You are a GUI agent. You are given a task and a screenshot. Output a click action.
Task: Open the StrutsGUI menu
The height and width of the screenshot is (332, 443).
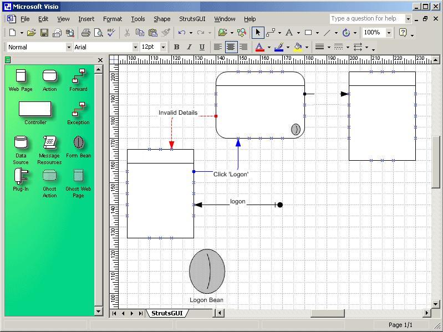(x=192, y=19)
